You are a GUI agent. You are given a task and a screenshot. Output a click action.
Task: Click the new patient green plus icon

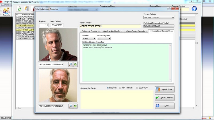coord(19,9)
